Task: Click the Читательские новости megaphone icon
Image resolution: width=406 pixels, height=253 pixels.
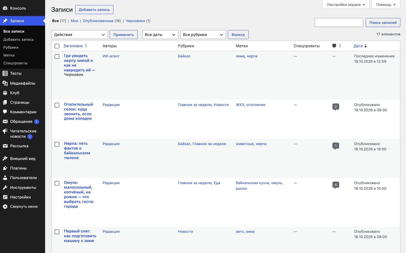Action: [x=5, y=131]
